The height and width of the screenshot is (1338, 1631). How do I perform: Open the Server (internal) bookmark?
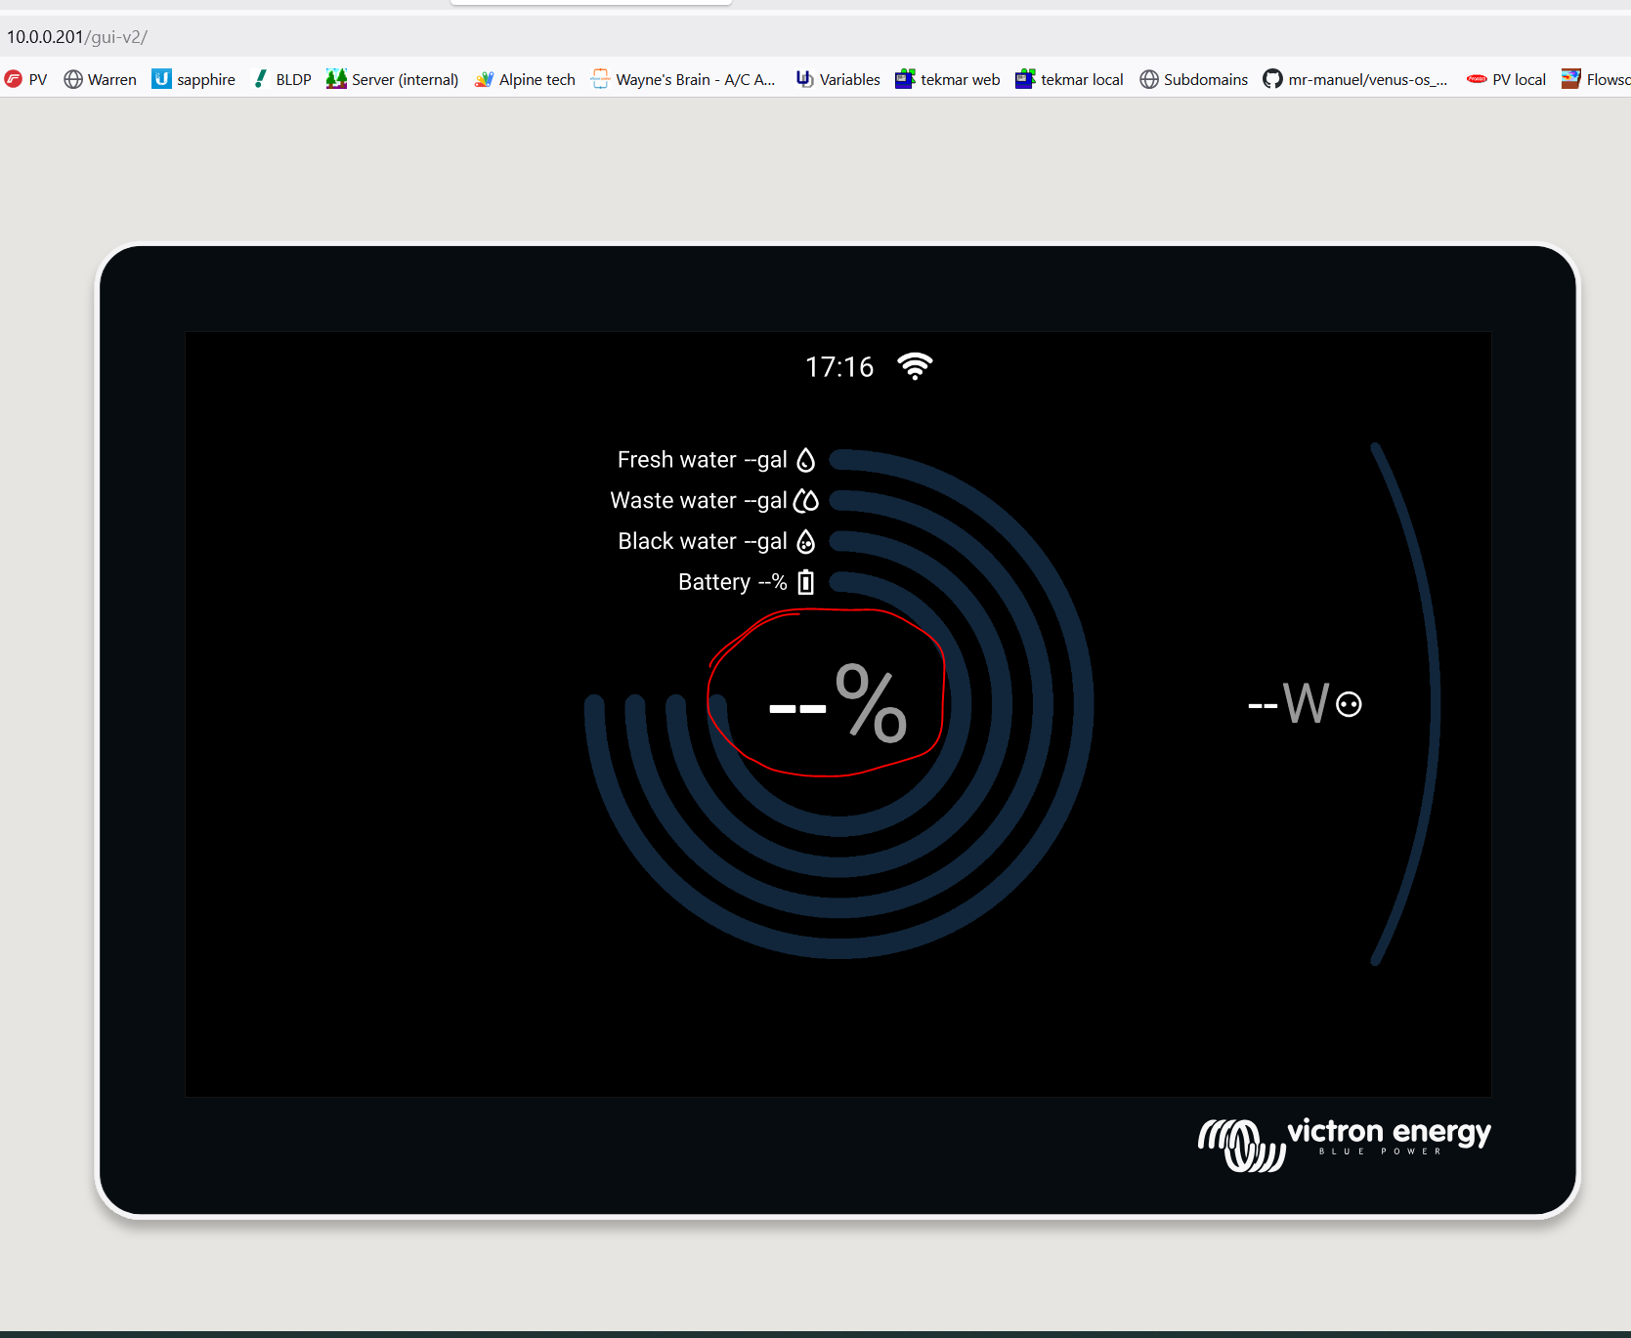[x=392, y=79]
